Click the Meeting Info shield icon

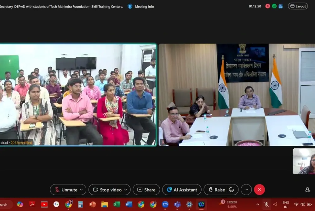pos(130,6)
